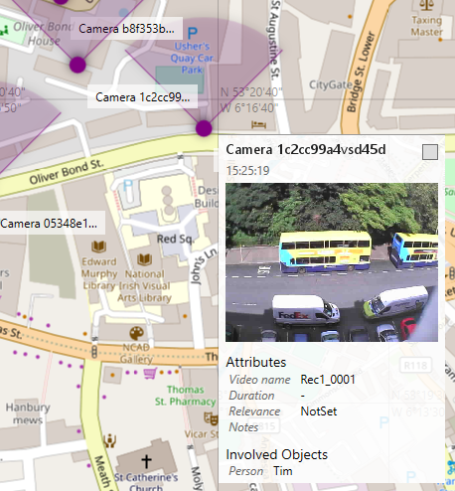The width and height of the screenshot is (455, 491).
Task: Click the Edward Murphy Library book icon
Action: 98,246
